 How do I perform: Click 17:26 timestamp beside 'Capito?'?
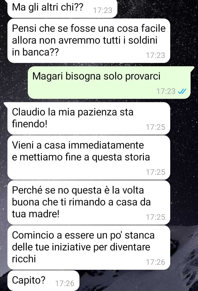point(65,283)
